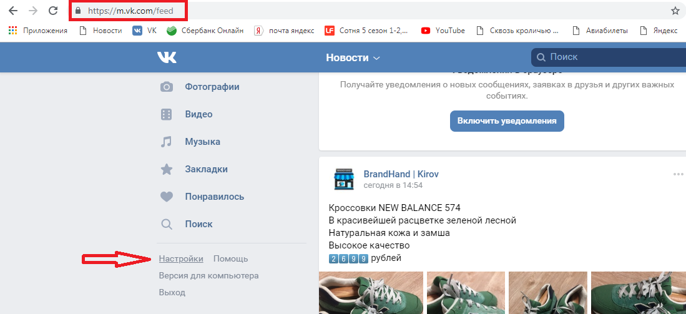Screen dimensions: 686x314
Task: Bookmark this page with the star icon
Action: (x=675, y=11)
